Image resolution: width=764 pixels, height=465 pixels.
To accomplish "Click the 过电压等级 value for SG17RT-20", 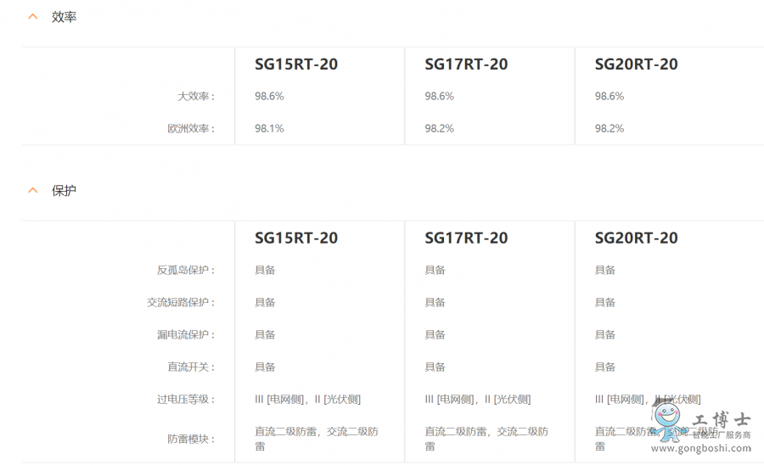I will pos(477,400).
